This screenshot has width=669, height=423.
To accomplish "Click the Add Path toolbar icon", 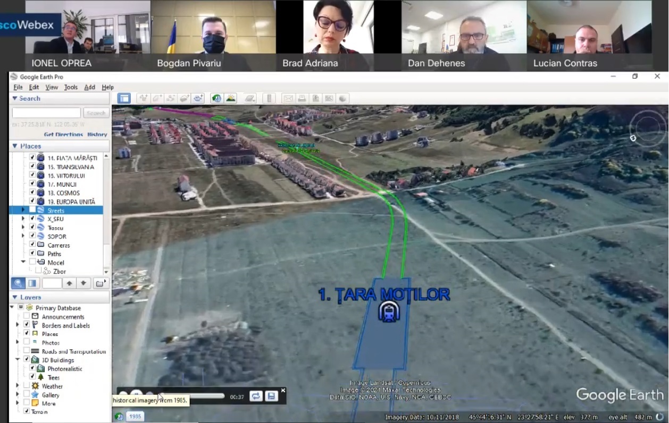I will tap(171, 98).
